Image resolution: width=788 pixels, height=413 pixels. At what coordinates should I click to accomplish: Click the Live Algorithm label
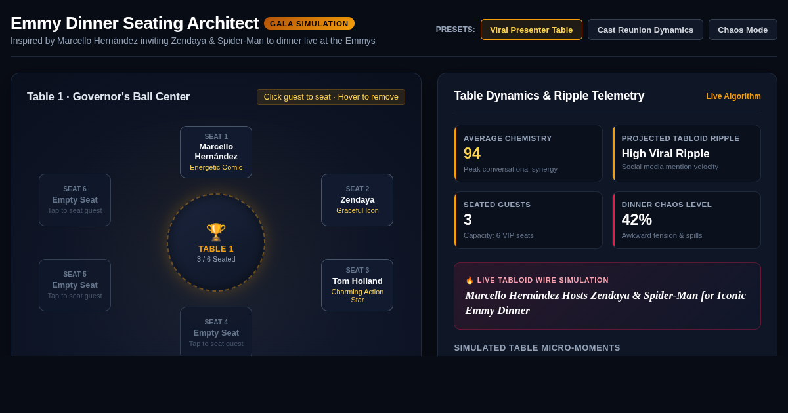pyautogui.click(x=733, y=96)
